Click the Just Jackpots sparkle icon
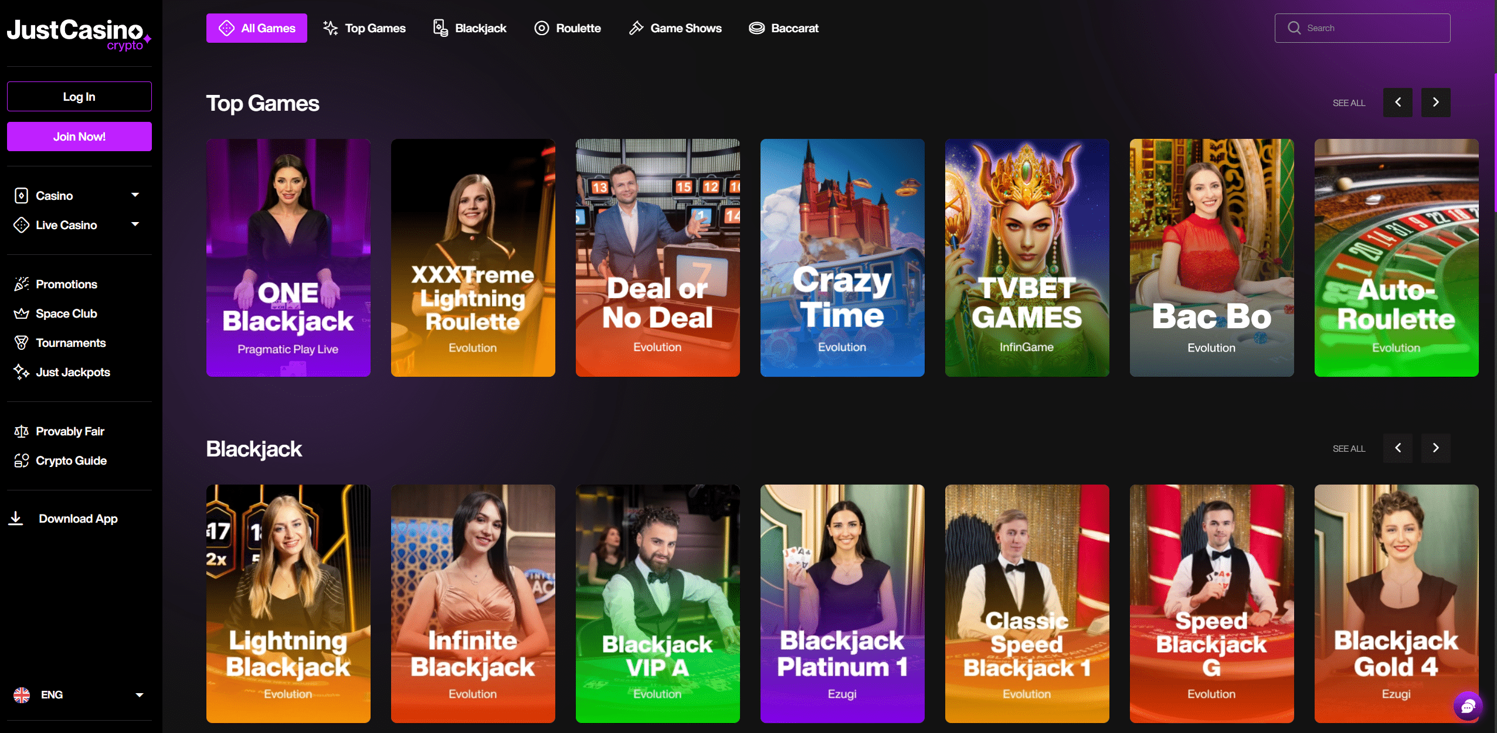 pos(21,372)
